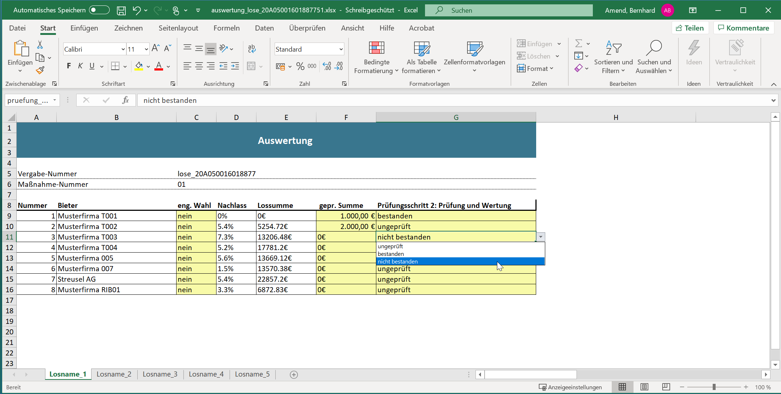Toggle bold F formatting
This screenshot has width=781, height=394.
tap(69, 66)
